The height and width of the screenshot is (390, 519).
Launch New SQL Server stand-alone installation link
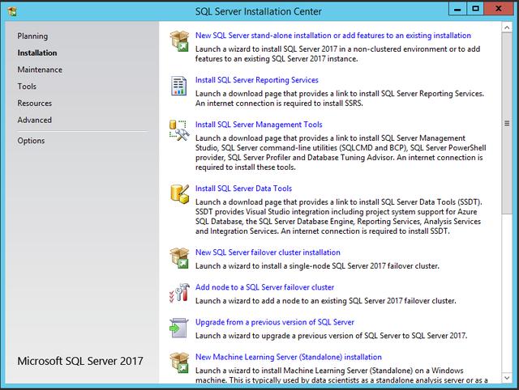pyautogui.click(x=333, y=36)
